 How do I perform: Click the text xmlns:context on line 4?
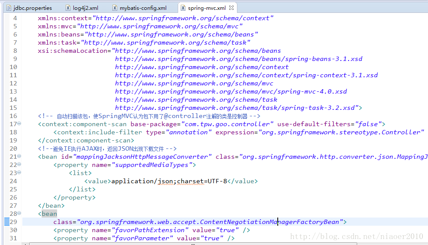pyautogui.click(x=63, y=18)
